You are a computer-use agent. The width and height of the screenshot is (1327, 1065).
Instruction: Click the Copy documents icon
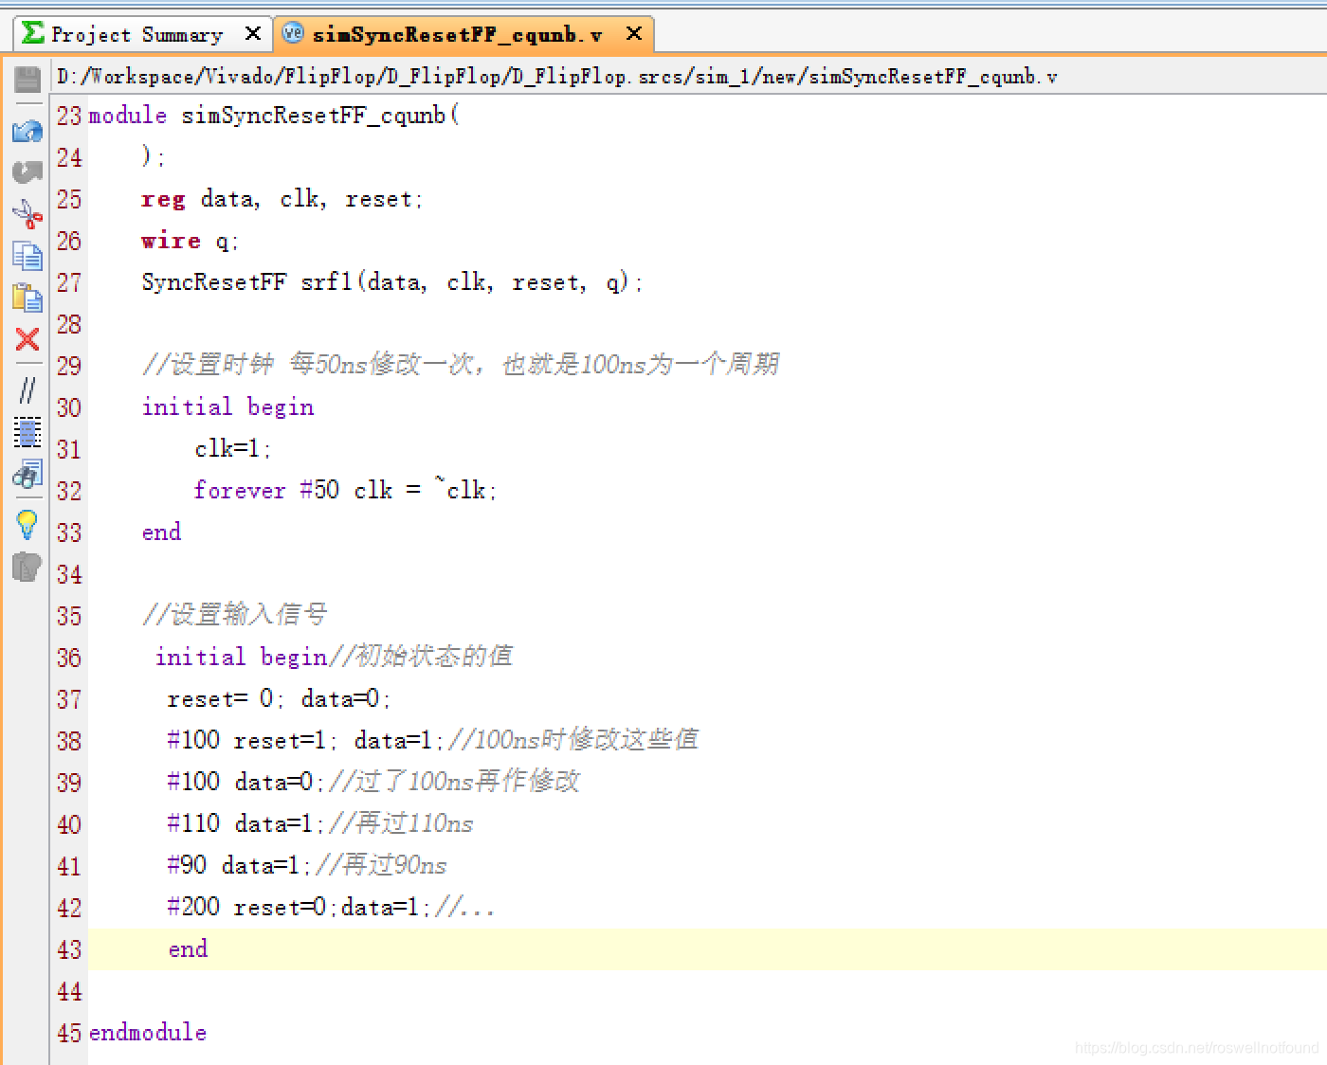coord(27,256)
